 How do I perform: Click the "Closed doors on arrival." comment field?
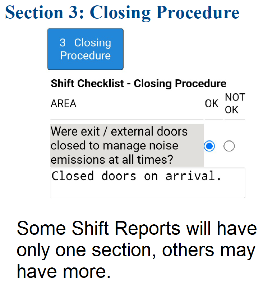(148, 183)
